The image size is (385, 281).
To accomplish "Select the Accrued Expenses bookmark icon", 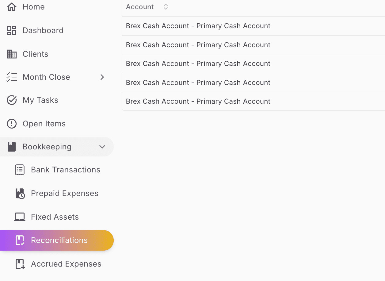I will 20,264.
